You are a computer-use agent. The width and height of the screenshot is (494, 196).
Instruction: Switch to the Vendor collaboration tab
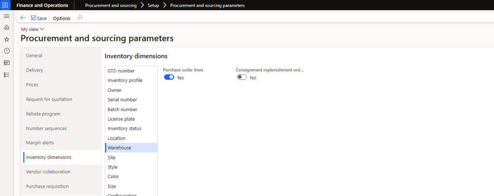pyautogui.click(x=48, y=172)
